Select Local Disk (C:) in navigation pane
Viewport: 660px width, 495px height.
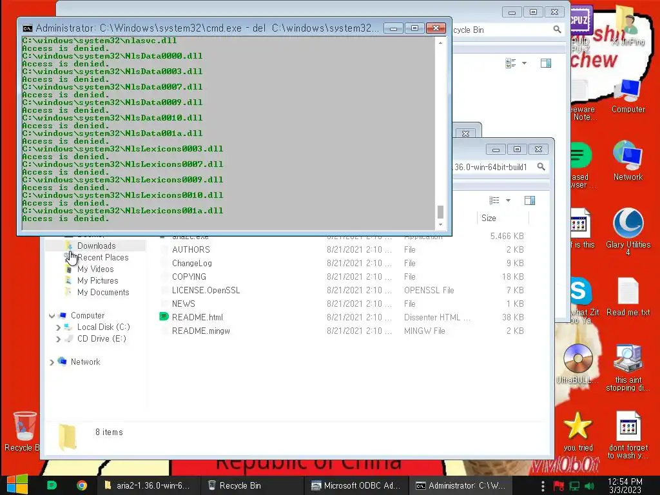[x=103, y=327]
